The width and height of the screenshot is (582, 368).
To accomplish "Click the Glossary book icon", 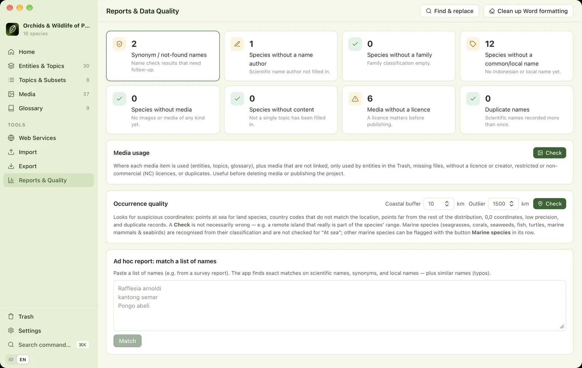I will [x=11, y=109].
